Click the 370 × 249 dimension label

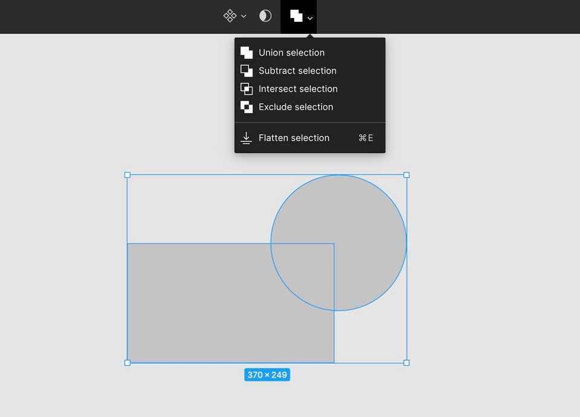[x=267, y=375]
